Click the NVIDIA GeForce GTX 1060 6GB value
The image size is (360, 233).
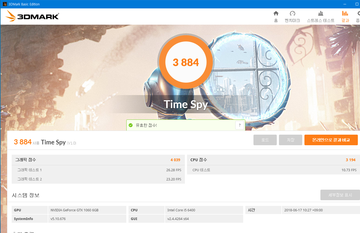(75, 210)
